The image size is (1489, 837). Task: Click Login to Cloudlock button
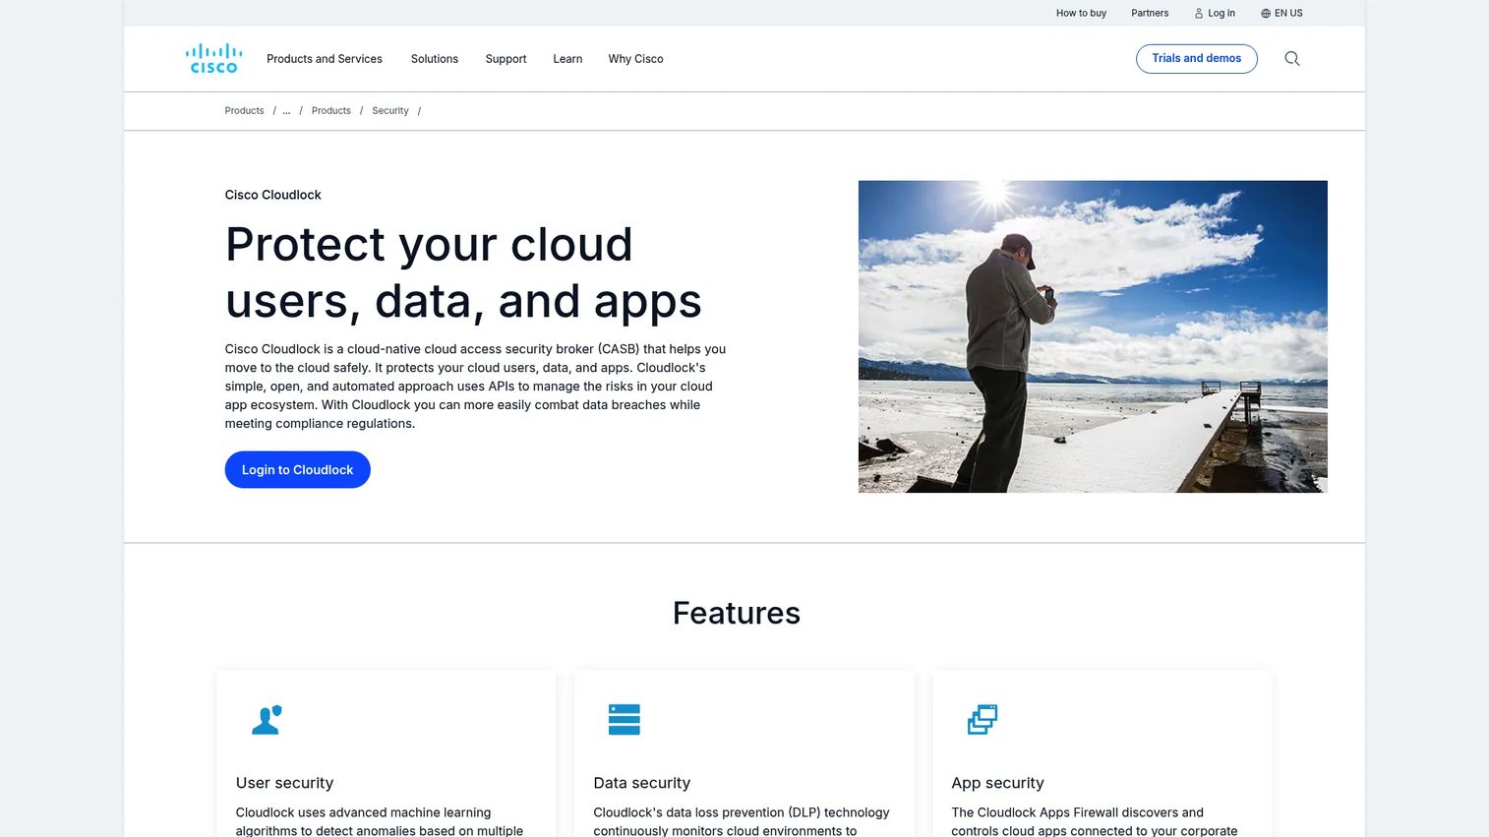coord(298,470)
